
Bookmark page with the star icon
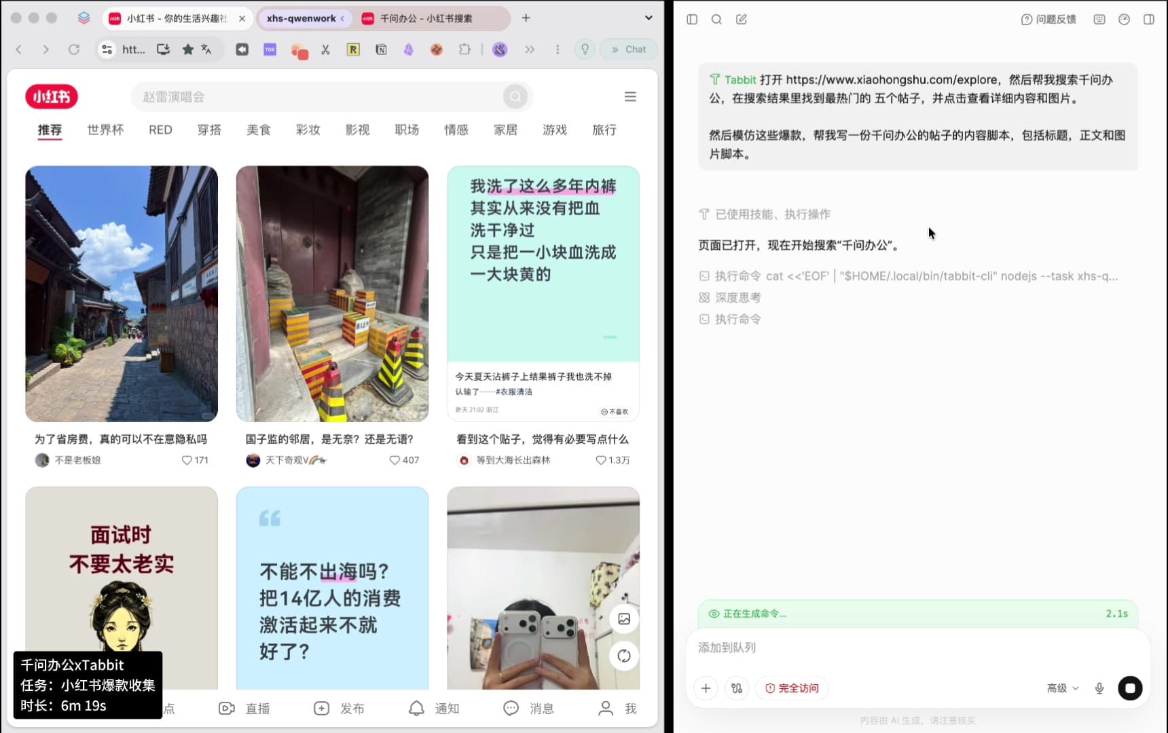(188, 50)
